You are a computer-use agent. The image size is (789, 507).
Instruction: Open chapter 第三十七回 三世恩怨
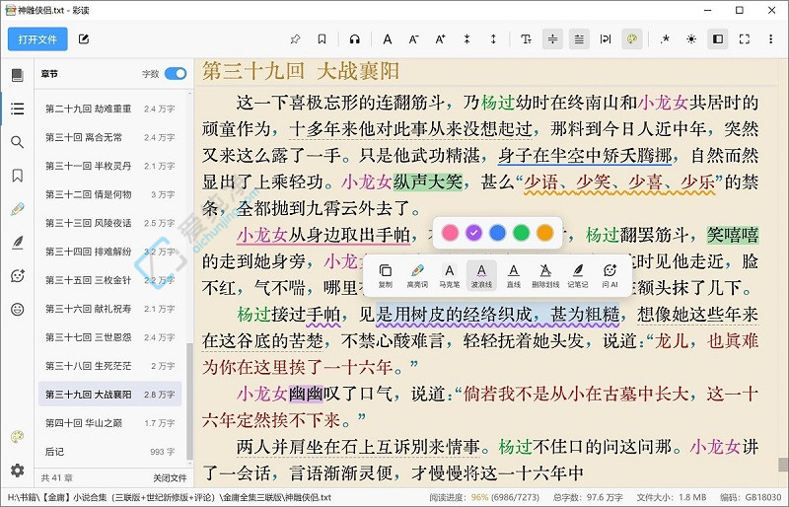(x=109, y=337)
